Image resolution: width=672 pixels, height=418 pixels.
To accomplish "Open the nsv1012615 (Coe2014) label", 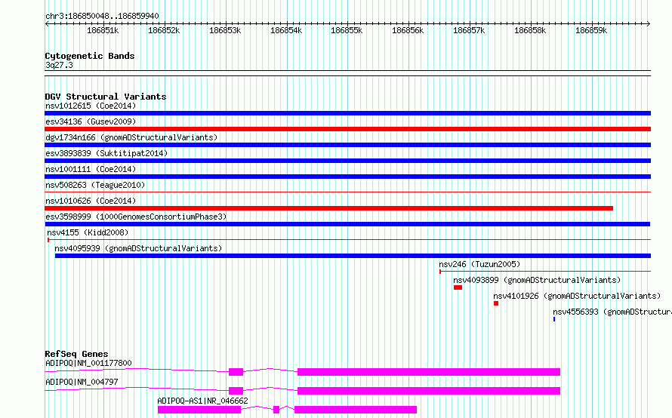I will point(91,106).
